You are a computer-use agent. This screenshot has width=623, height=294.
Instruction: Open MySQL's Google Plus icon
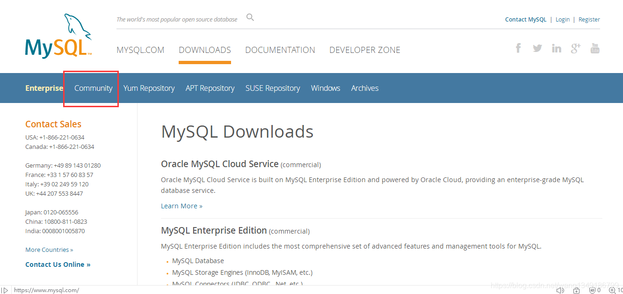[x=576, y=48]
